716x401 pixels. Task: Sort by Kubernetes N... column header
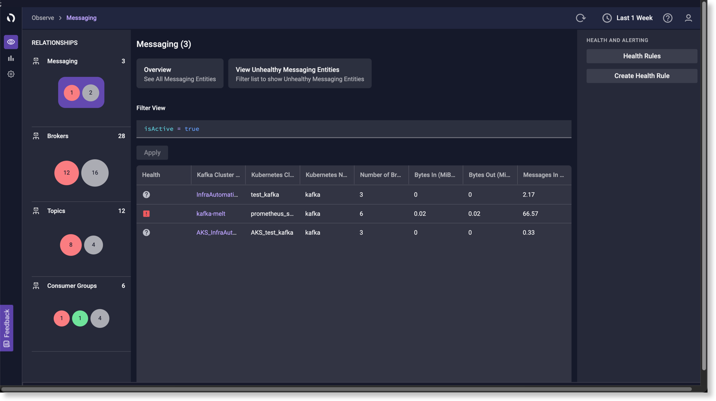327,175
